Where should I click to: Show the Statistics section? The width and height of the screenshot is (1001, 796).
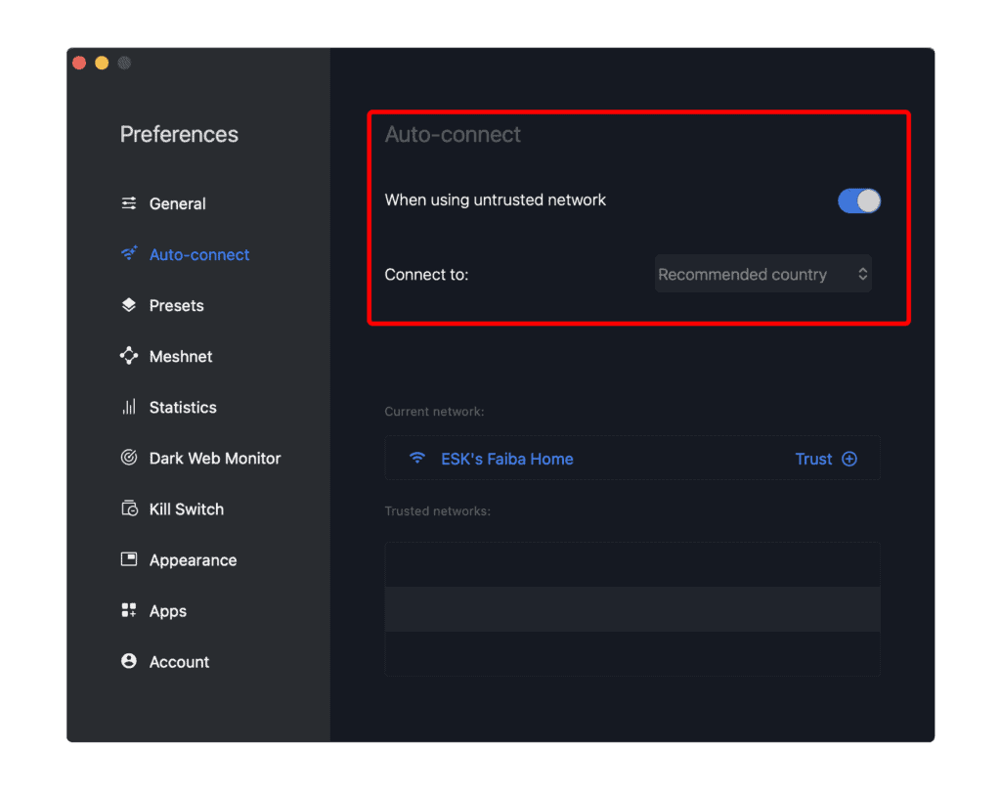(183, 408)
